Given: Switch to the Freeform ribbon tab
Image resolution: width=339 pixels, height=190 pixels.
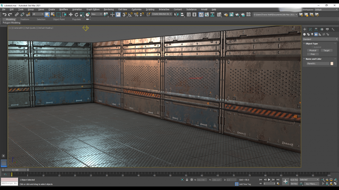Looking at the screenshot, I should point(25,19).
